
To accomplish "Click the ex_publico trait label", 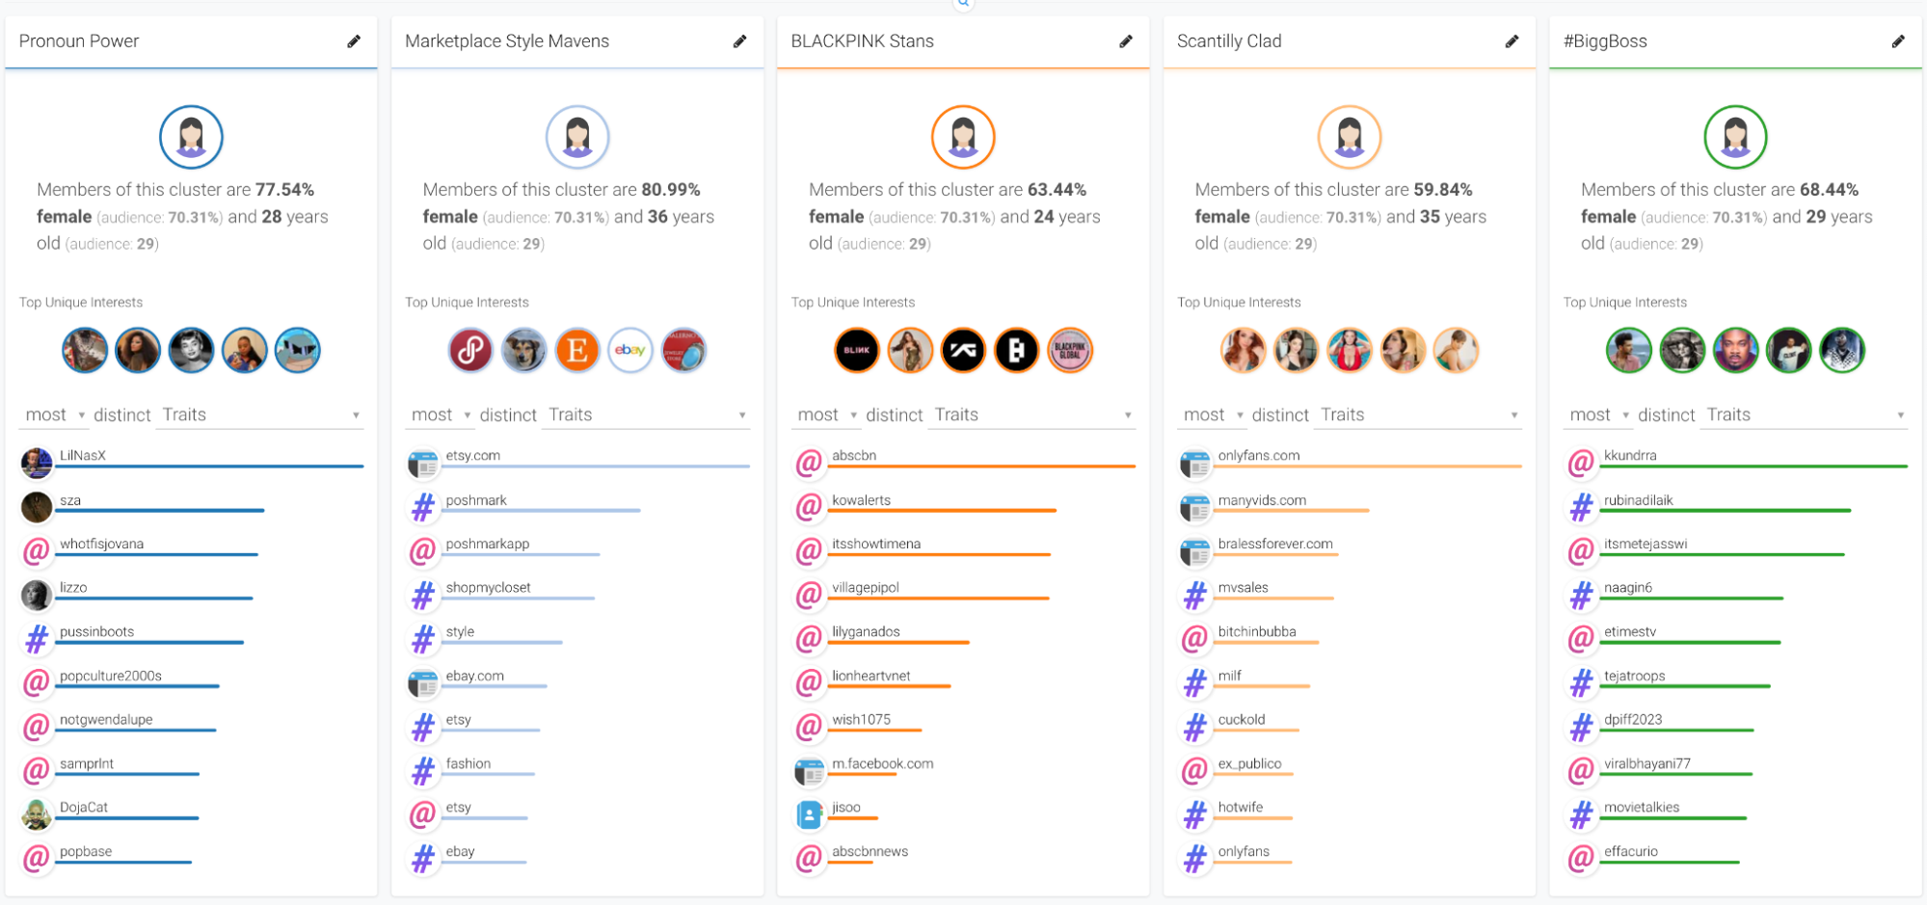I will [x=1249, y=763].
